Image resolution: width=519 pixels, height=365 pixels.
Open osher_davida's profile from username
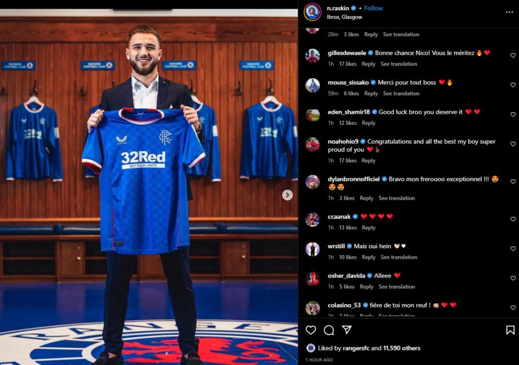pos(346,276)
